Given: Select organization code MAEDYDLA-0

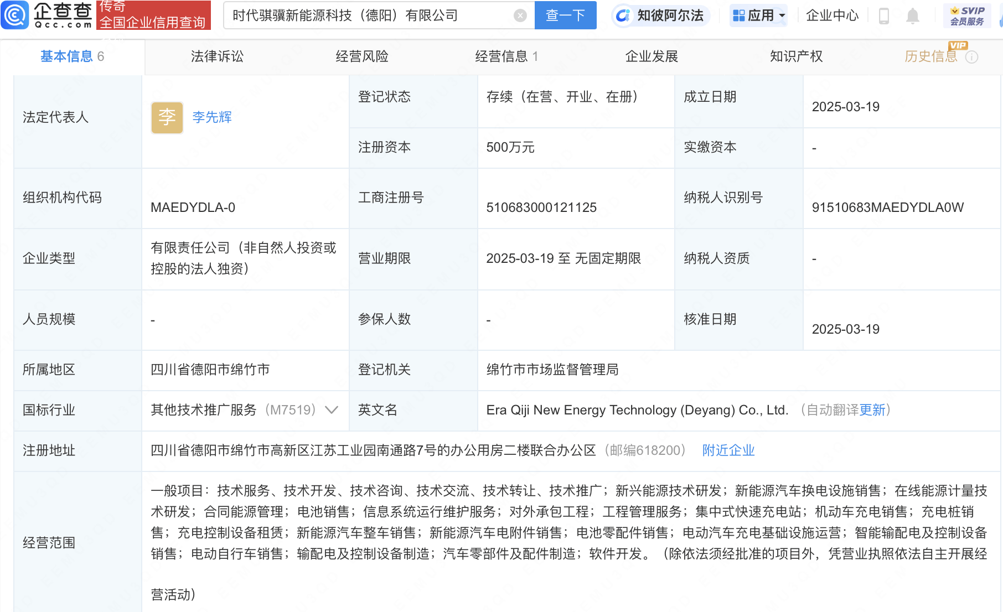Looking at the screenshot, I should (x=193, y=208).
